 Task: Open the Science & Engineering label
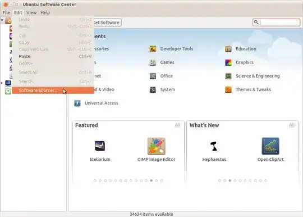pyautogui.click(x=258, y=76)
